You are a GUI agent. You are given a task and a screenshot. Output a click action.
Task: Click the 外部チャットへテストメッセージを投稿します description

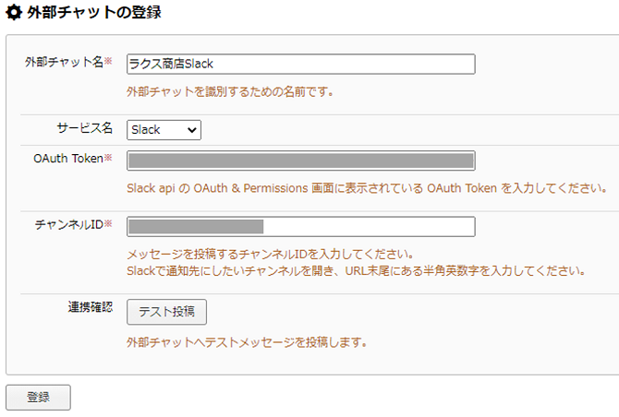pos(247,342)
